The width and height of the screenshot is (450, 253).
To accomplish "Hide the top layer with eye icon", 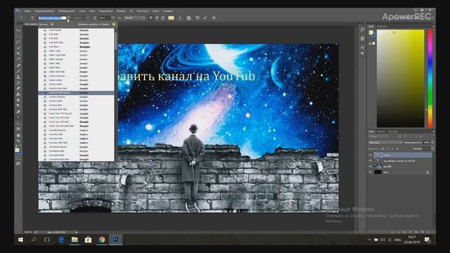I will pyautogui.click(x=371, y=155).
